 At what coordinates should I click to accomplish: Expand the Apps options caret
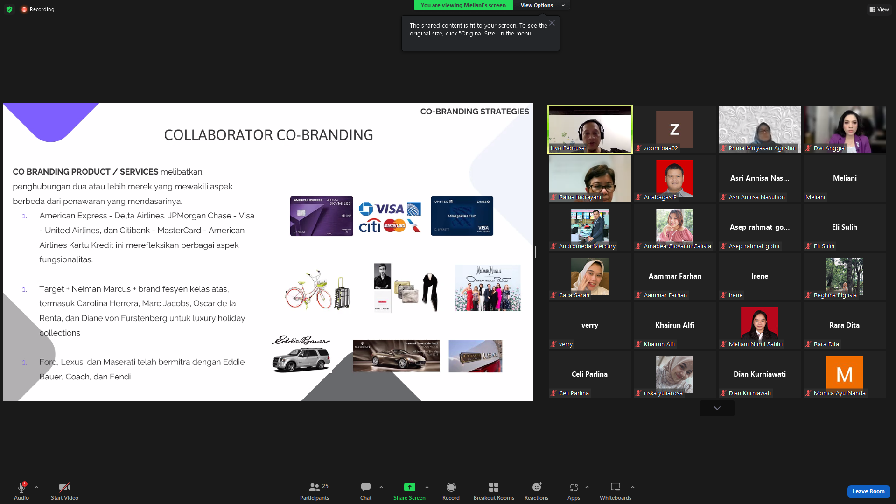pos(587,487)
